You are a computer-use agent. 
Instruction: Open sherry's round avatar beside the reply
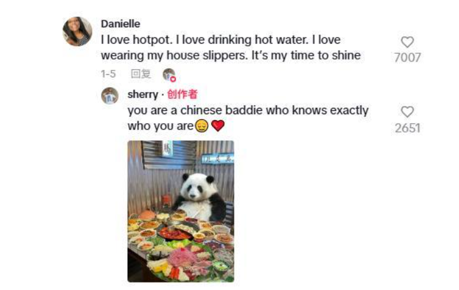(x=110, y=96)
